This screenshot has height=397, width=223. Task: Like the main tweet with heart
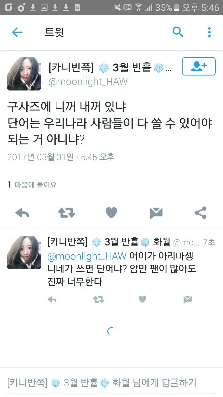click(x=111, y=213)
